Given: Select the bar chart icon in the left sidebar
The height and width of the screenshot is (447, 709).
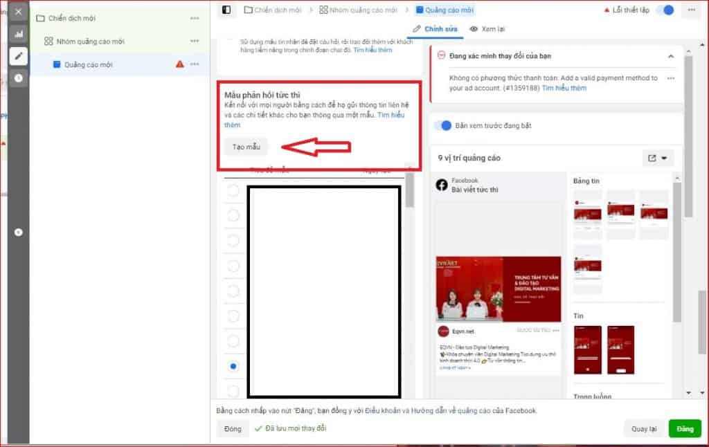Looking at the screenshot, I should (x=18, y=33).
